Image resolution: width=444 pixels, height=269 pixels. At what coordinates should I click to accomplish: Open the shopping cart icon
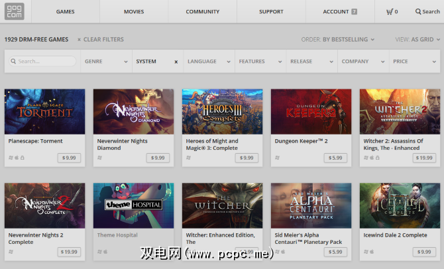(390, 12)
